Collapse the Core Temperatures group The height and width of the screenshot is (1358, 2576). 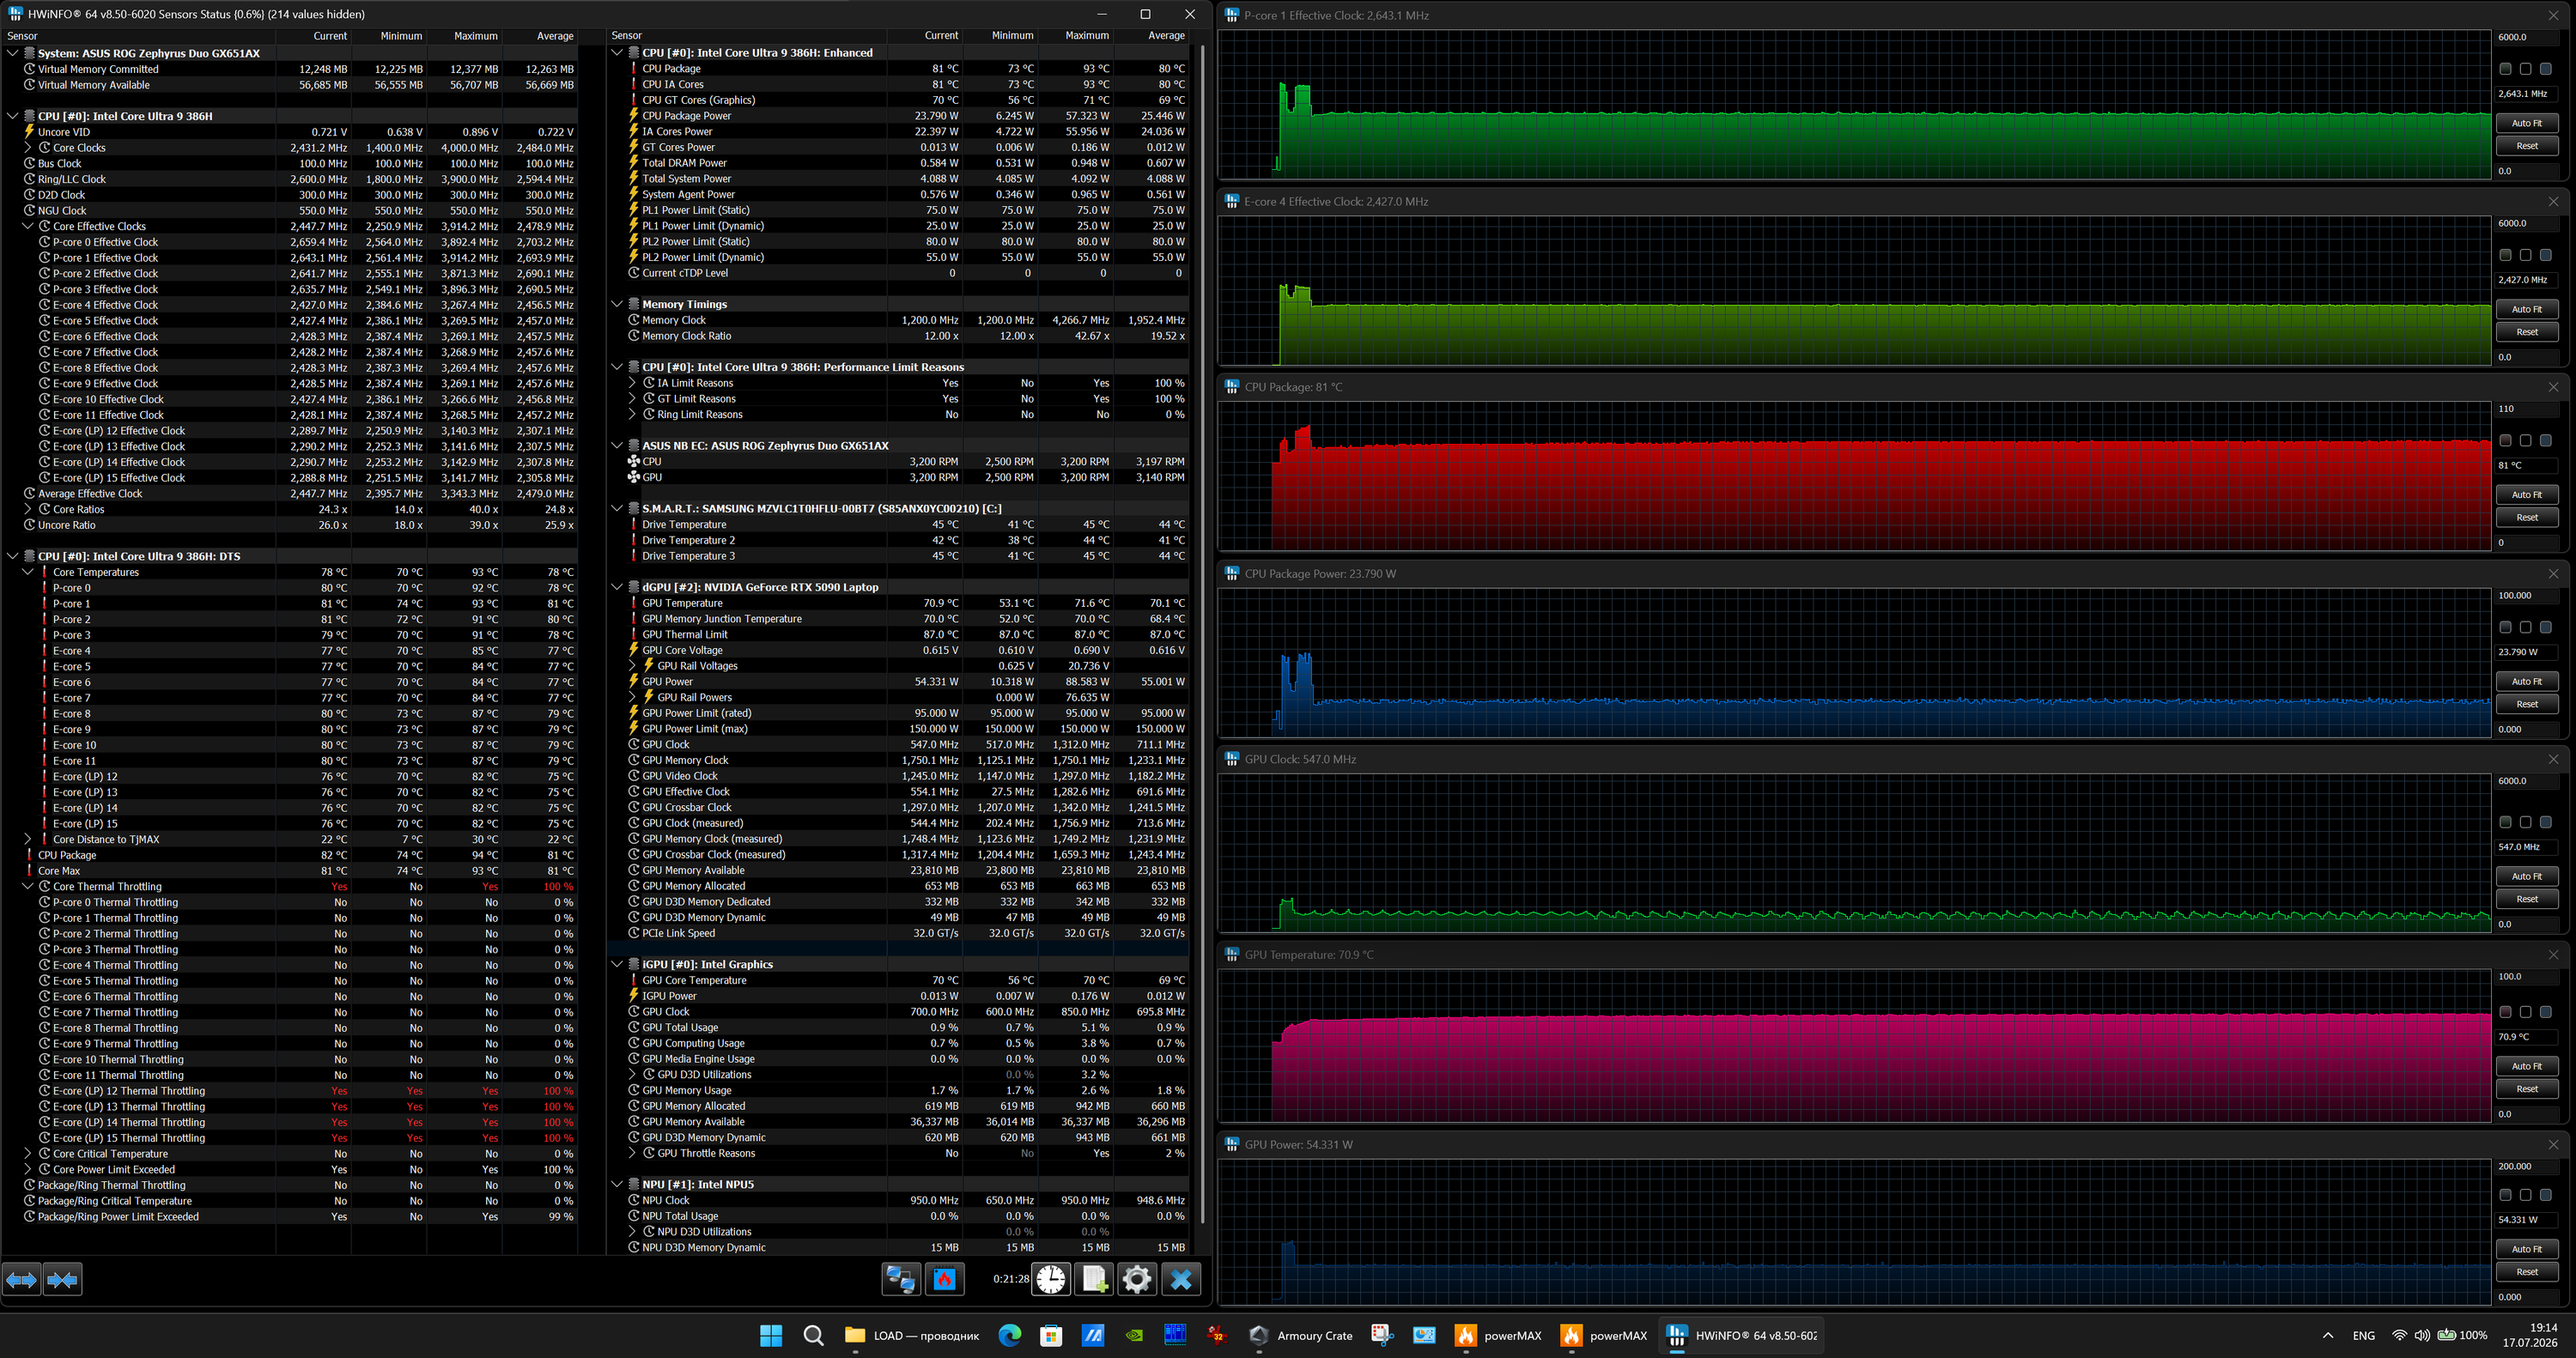(x=28, y=572)
